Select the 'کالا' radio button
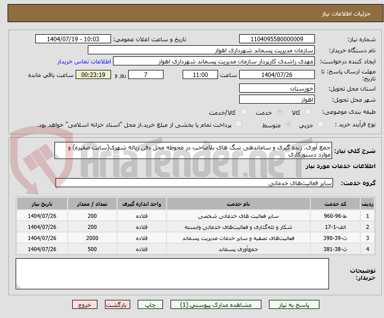This screenshot has width=384, height=318. click(308, 112)
